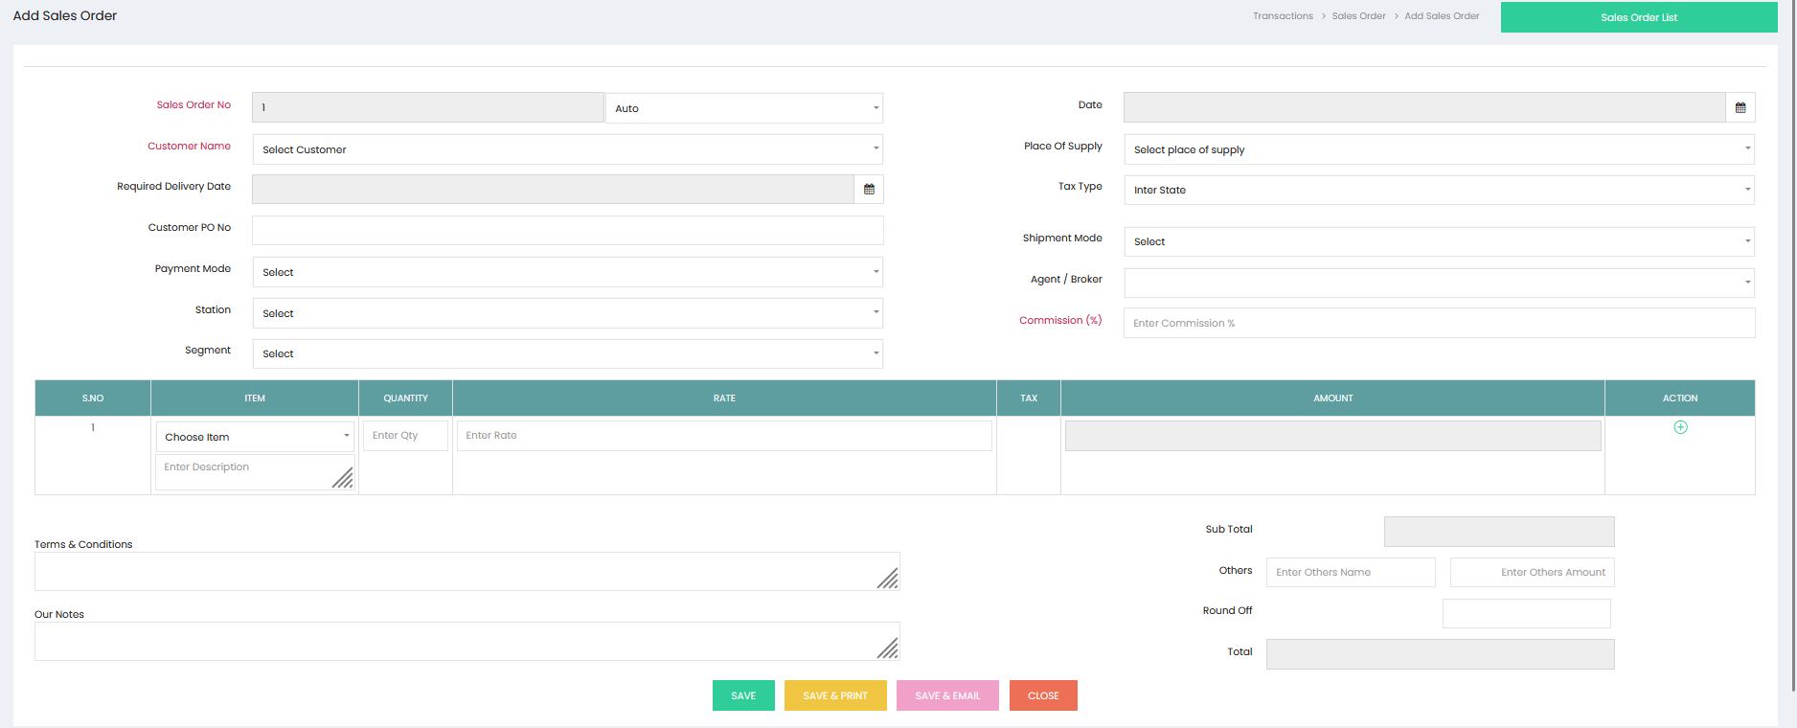Click the SAVE & PRINT button
This screenshot has height=728, width=1797.
(x=835, y=695)
